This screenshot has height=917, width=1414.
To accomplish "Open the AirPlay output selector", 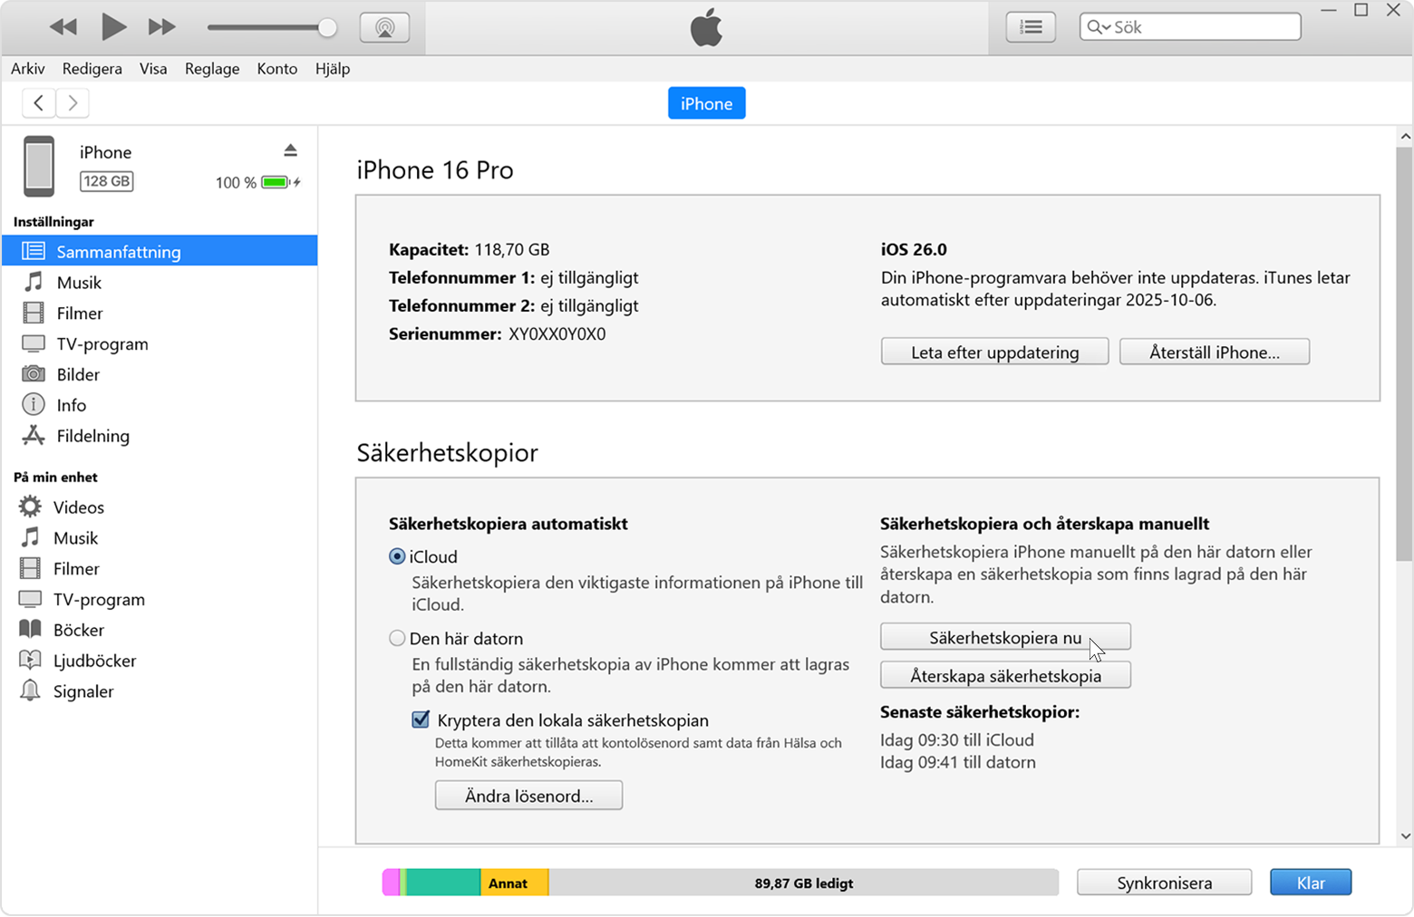I will pos(384,26).
